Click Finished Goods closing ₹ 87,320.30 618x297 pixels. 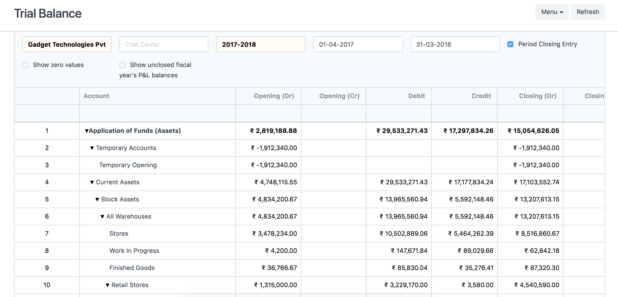point(542,268)
